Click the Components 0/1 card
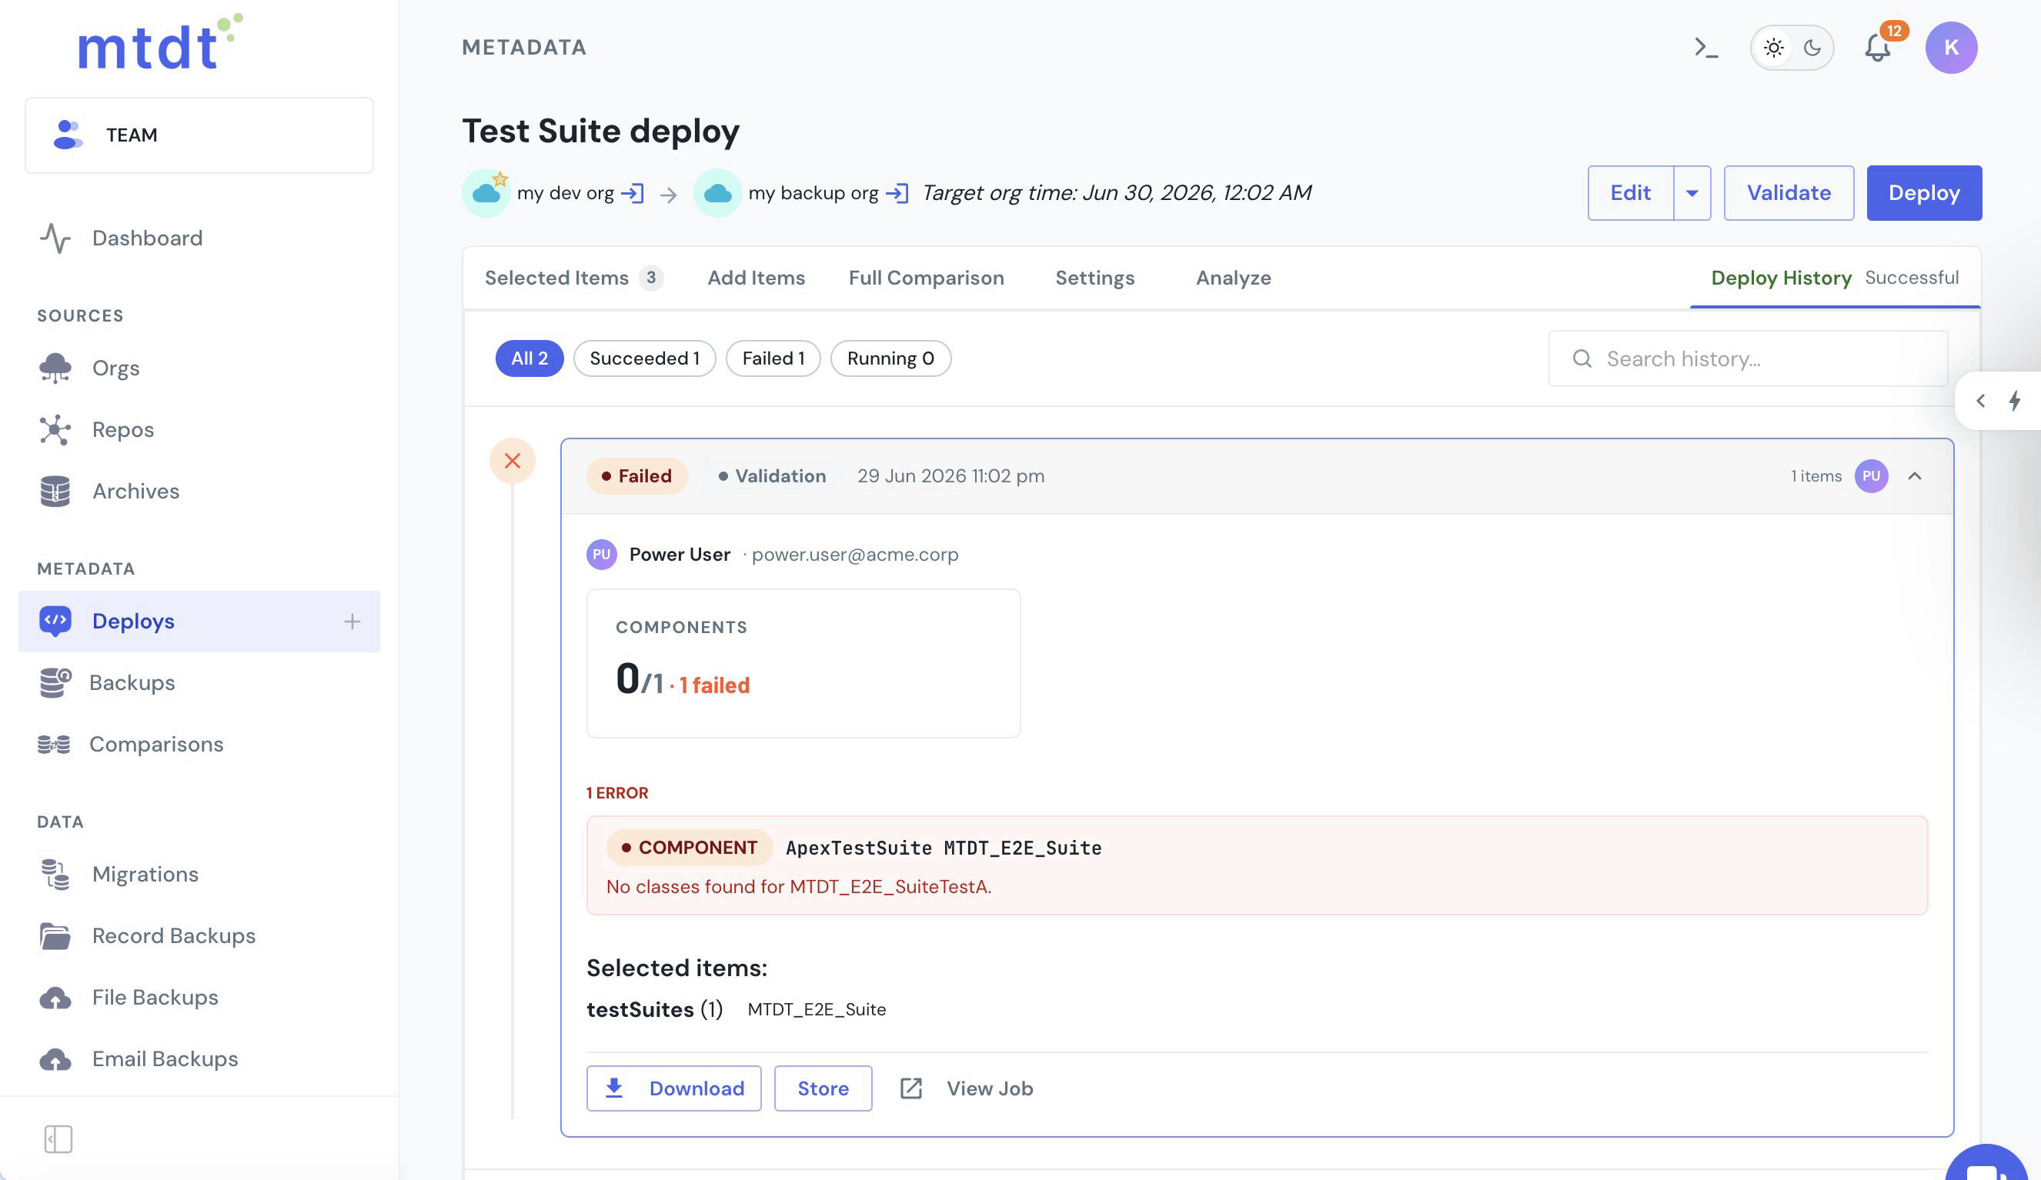The image size is (2041, 1180). [803, 664]
